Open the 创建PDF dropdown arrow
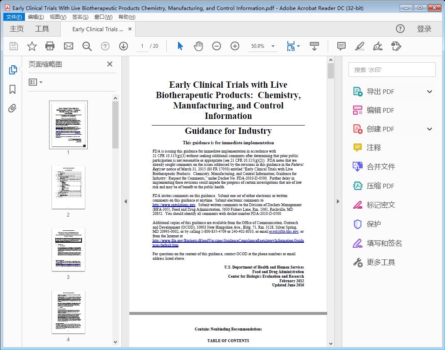 429,129
